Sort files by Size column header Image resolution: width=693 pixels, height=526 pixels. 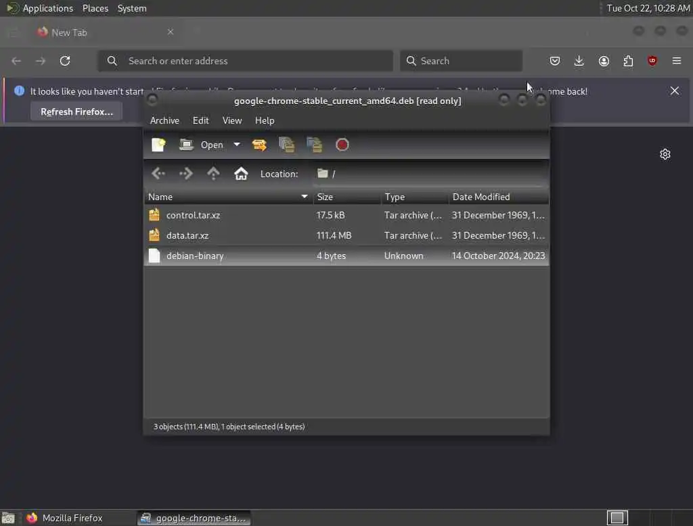point(347,197)
